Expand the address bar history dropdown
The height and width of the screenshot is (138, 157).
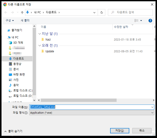coord(94,13)
